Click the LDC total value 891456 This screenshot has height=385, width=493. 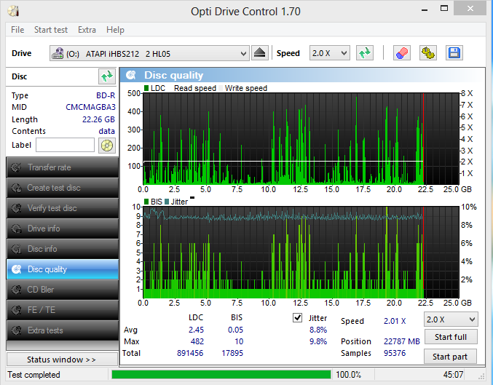tap(190, 353)
